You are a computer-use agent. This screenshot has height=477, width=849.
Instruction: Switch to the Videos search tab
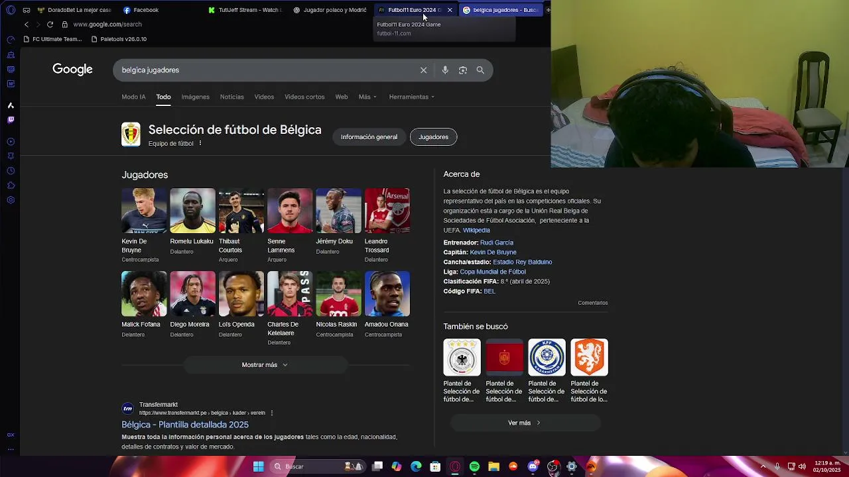264,97
